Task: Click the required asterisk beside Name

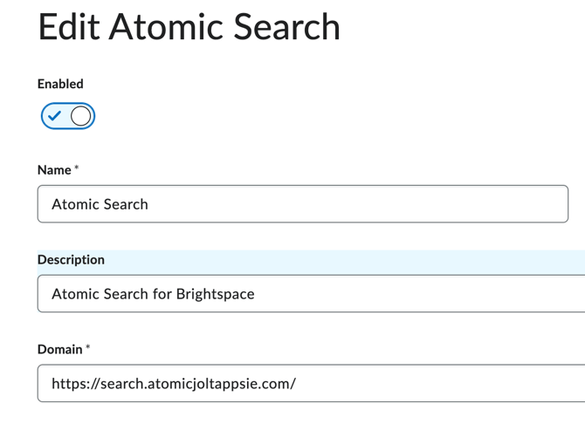Action: (77, 168)
